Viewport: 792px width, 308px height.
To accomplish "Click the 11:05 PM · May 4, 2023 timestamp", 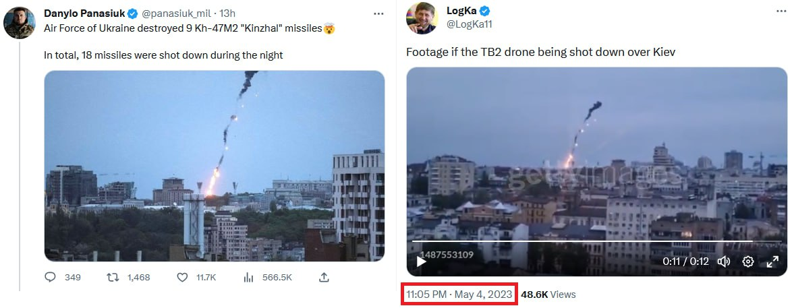I will pos(459,295).
